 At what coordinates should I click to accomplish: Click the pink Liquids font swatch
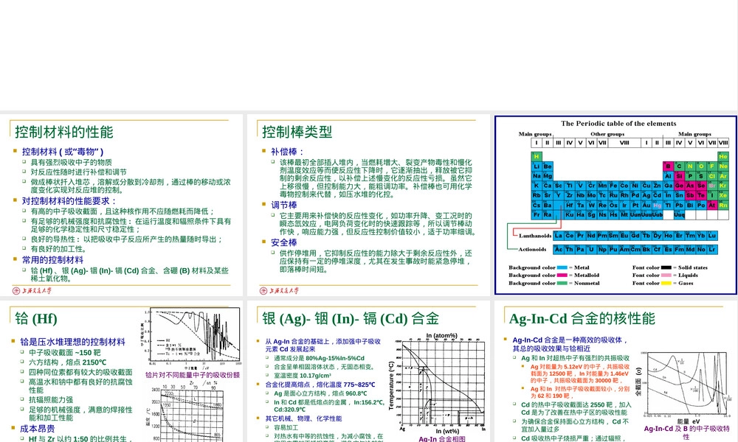coord(666,276)
